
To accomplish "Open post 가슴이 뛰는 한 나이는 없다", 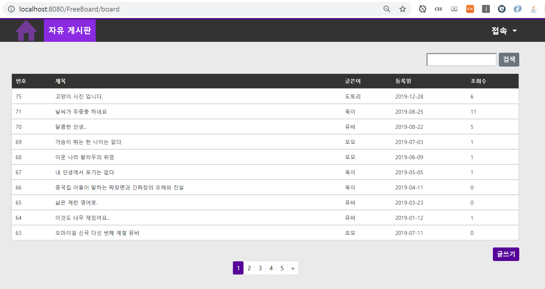I will point(88,142).
